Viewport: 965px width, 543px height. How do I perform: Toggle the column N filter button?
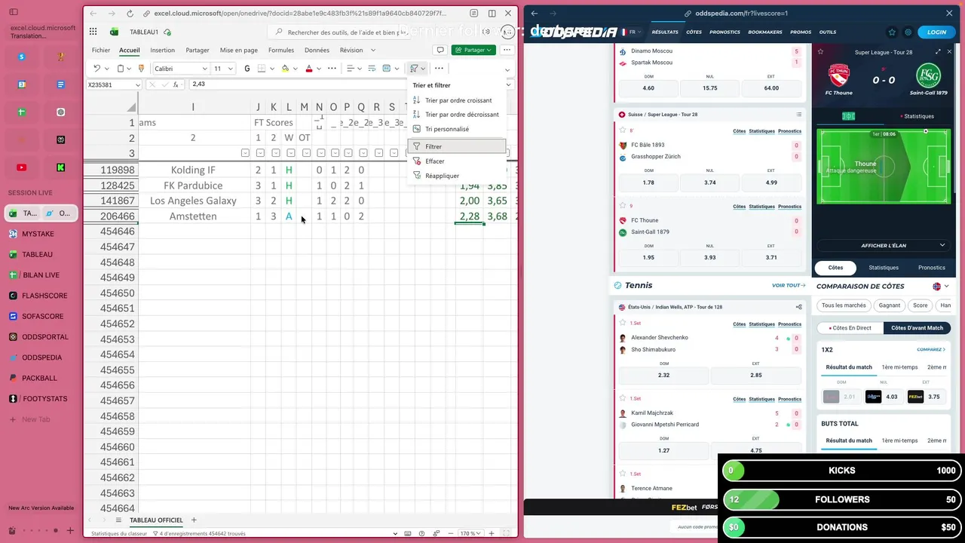coord(320,153)
